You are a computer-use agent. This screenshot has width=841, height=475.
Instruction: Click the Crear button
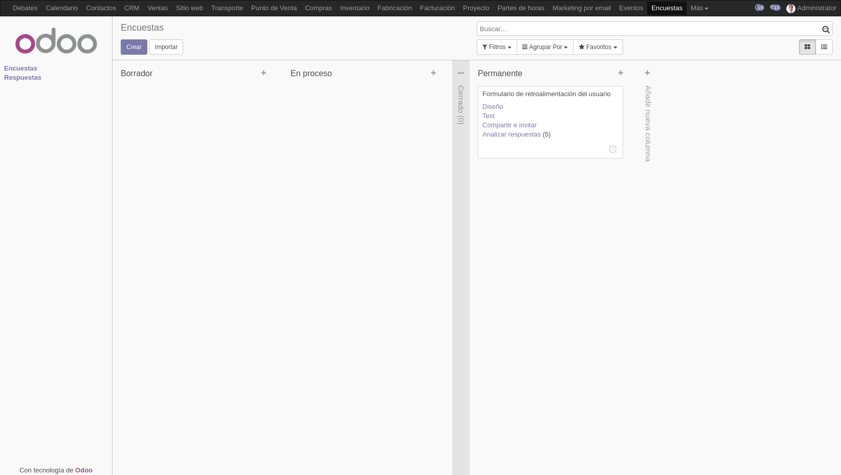click(134, 47)
